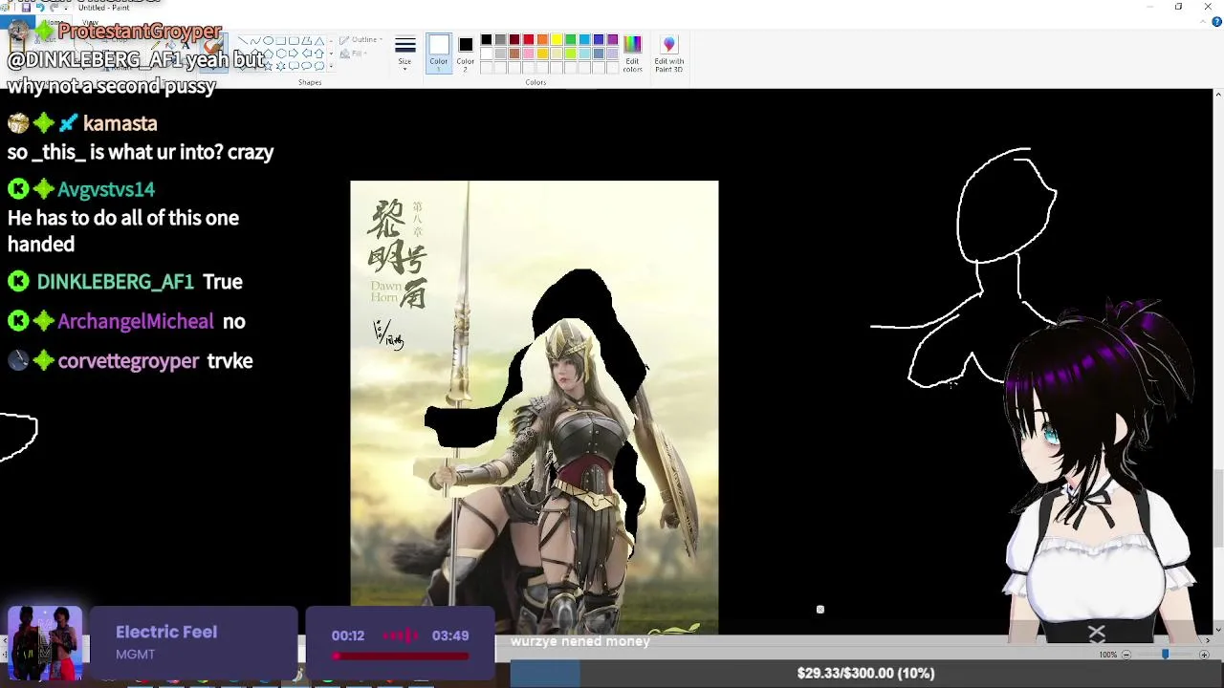Save using the quick access toolbar icon
This screenshot has height=688, width=1224.
click(x=26, y=8)
